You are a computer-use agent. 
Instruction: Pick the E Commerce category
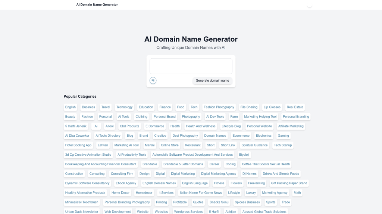(x=155, y=126)
